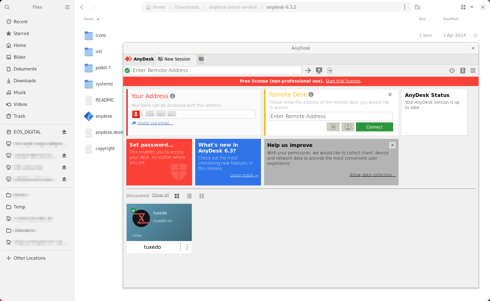
Task: Open Bilder in Files sidebar
Action: (x=37, y=57)
